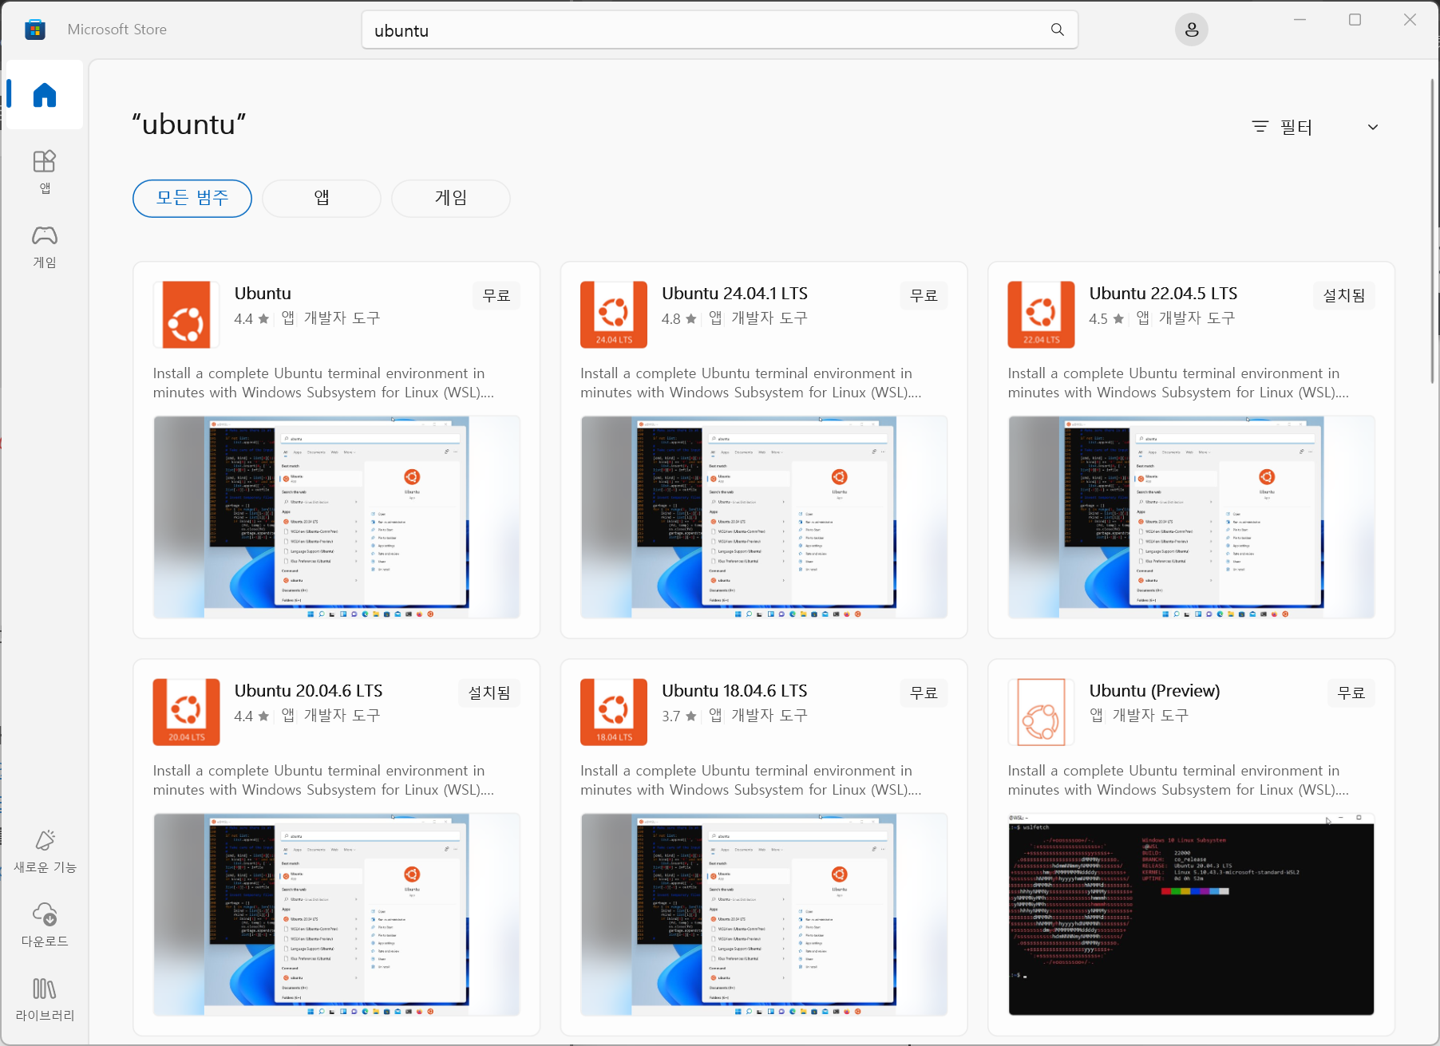This screenshot has height=1046, width=1440.
Task: Open the Ubuntu 18.04.6 LTS title
Action: (734, 691)
